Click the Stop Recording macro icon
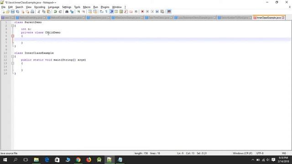This screenshot has height=164, width=292. point(147,11)
